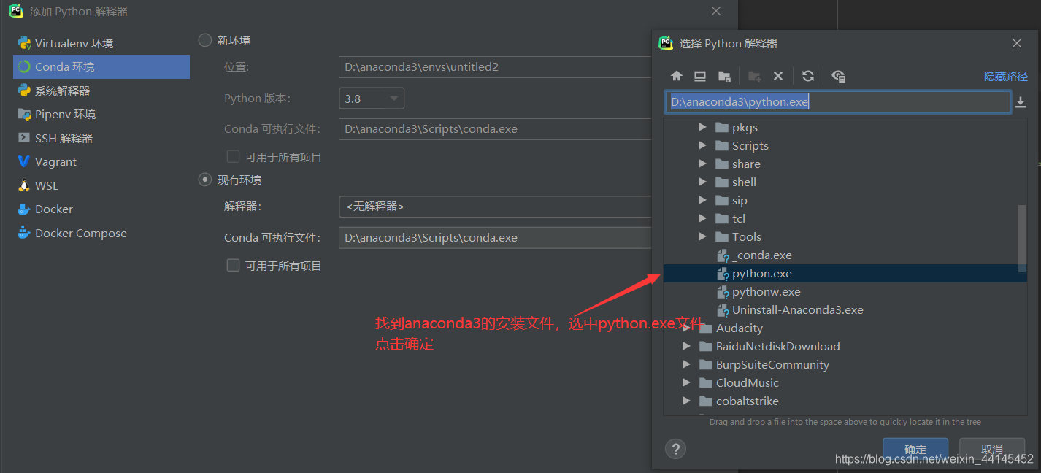Image resolution: width=1041 pixels, height=473 pixels.
Task: Close the 选择 Python 解释器 dialog
Action: click(1017, 43)
